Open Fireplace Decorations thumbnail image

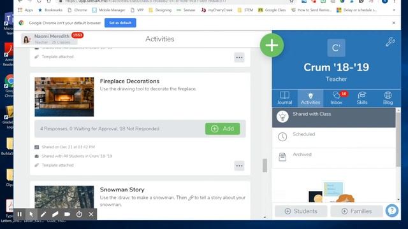pyautogui.click(x=64, y=97)
